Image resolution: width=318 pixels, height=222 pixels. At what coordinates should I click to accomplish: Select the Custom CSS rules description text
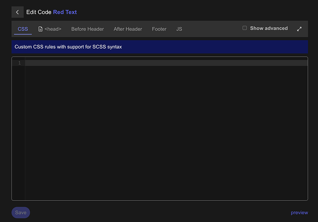[68, 47]
